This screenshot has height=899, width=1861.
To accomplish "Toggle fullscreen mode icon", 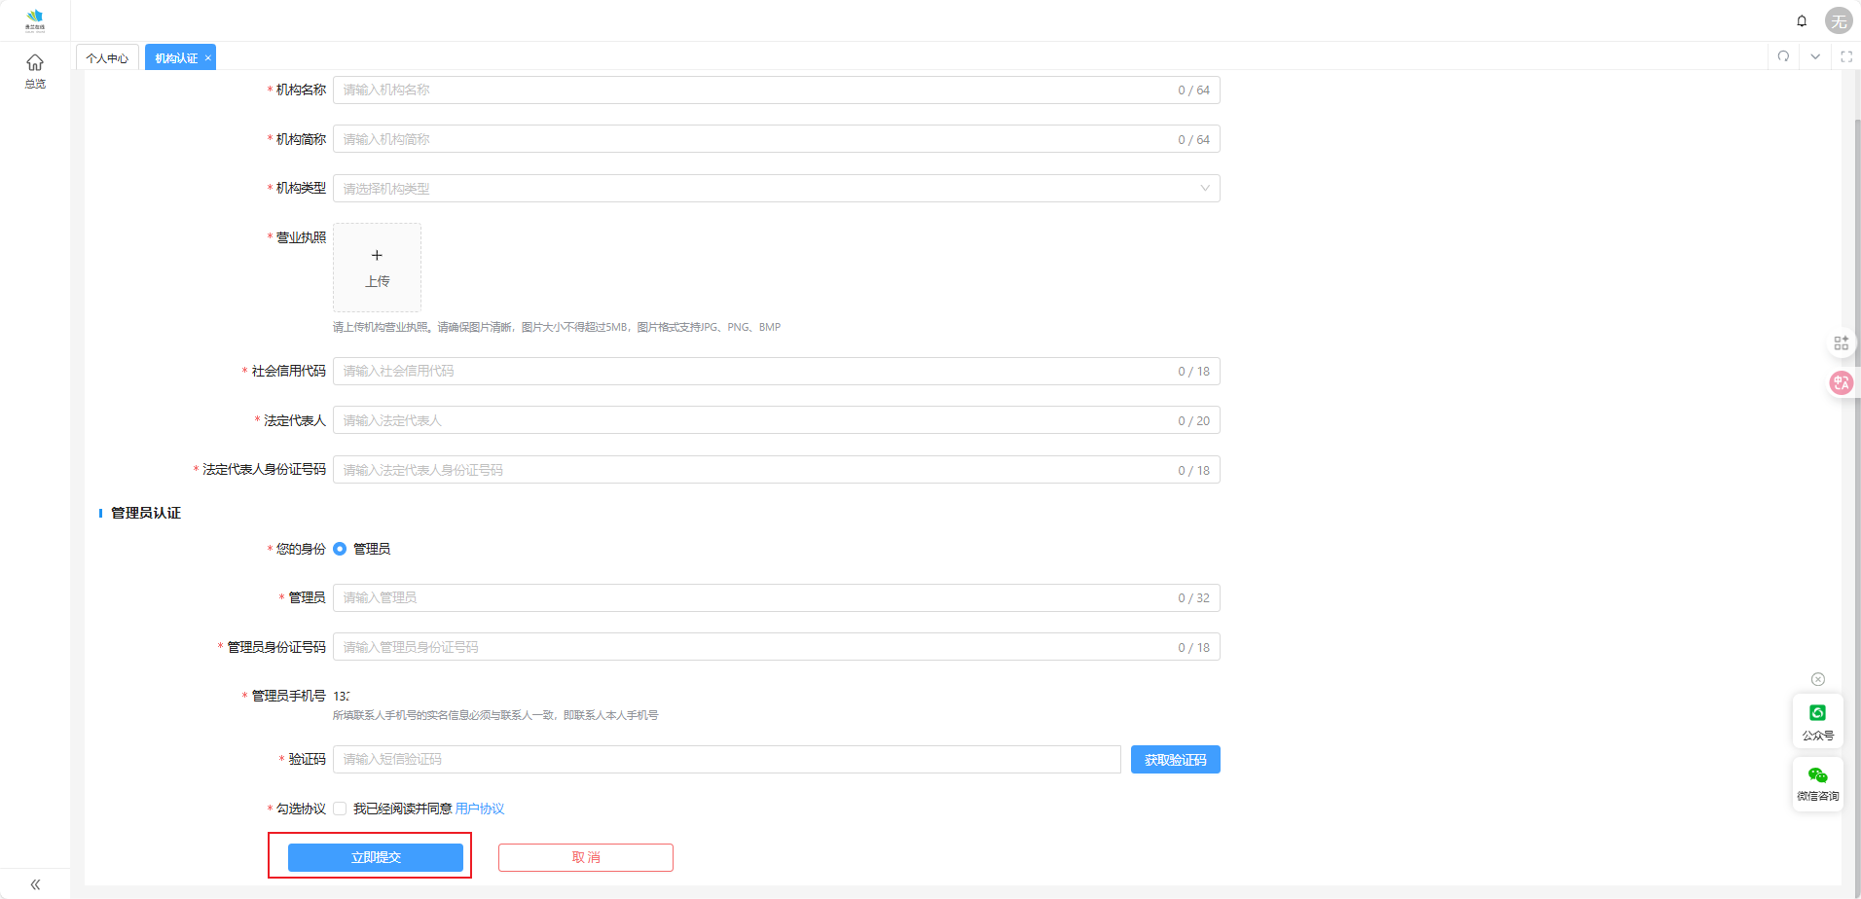I will [1845, 56].
